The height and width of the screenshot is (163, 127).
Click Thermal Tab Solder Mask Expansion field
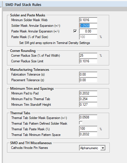point(88,117)
